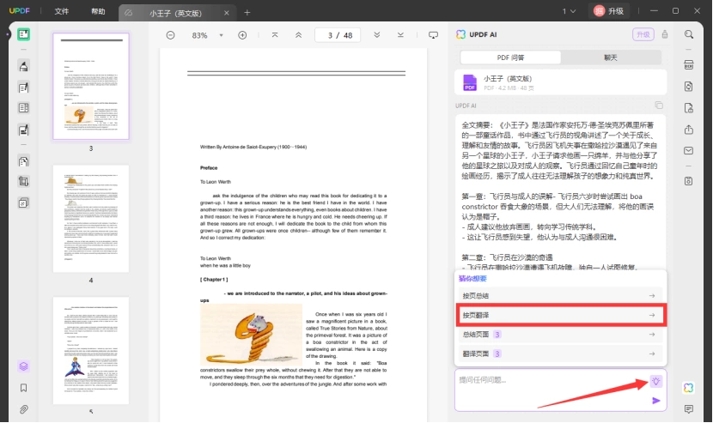
Task: Open attachments paperclip icon in left sidebar
Action: click(24, 409)
